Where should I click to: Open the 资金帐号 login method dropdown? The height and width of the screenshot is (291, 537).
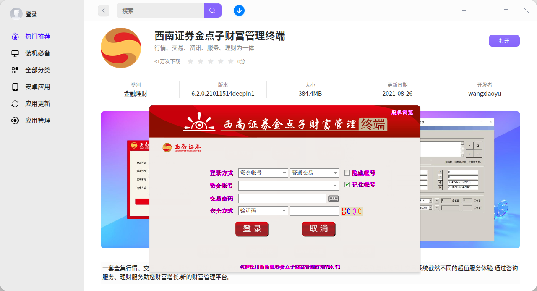(x=284, y=173)
